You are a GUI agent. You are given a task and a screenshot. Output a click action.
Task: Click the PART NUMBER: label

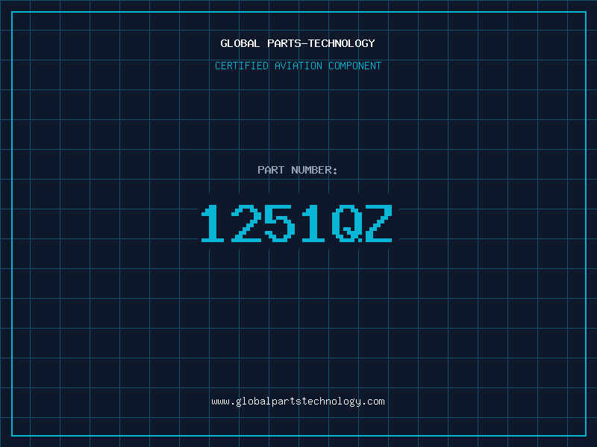point(297,170)
